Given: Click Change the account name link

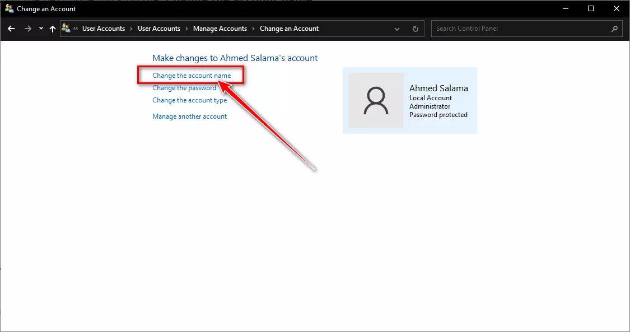Looking at the screenshot, I should 192,76.
